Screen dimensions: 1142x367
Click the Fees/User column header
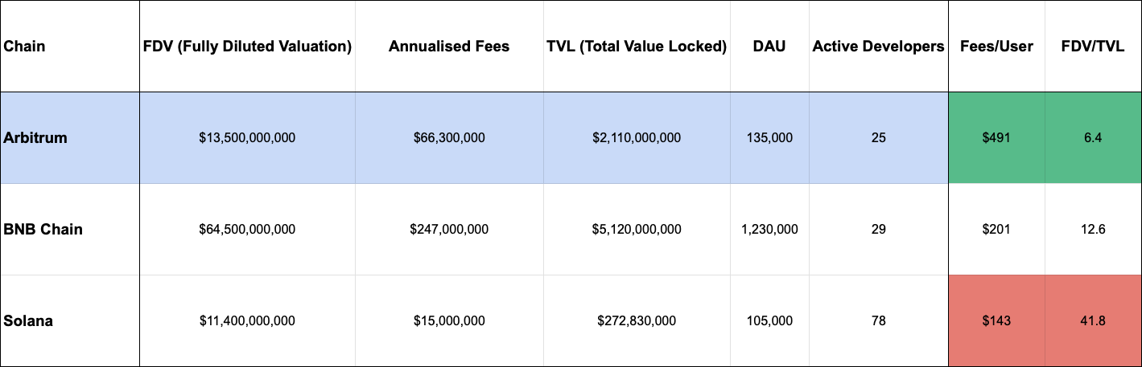click(996, 46)
